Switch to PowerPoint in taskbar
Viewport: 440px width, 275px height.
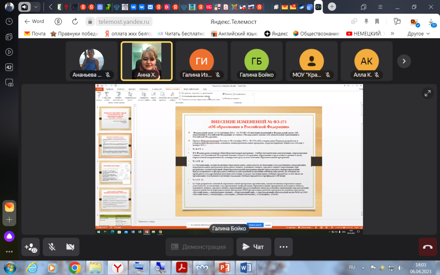(224, 267)
